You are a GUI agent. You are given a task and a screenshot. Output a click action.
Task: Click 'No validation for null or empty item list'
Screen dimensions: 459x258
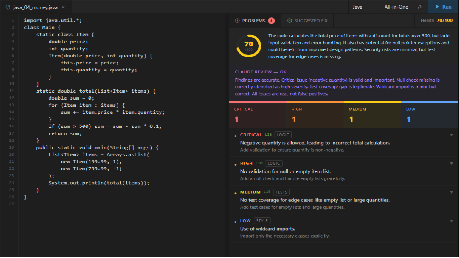tap(285, 171)
